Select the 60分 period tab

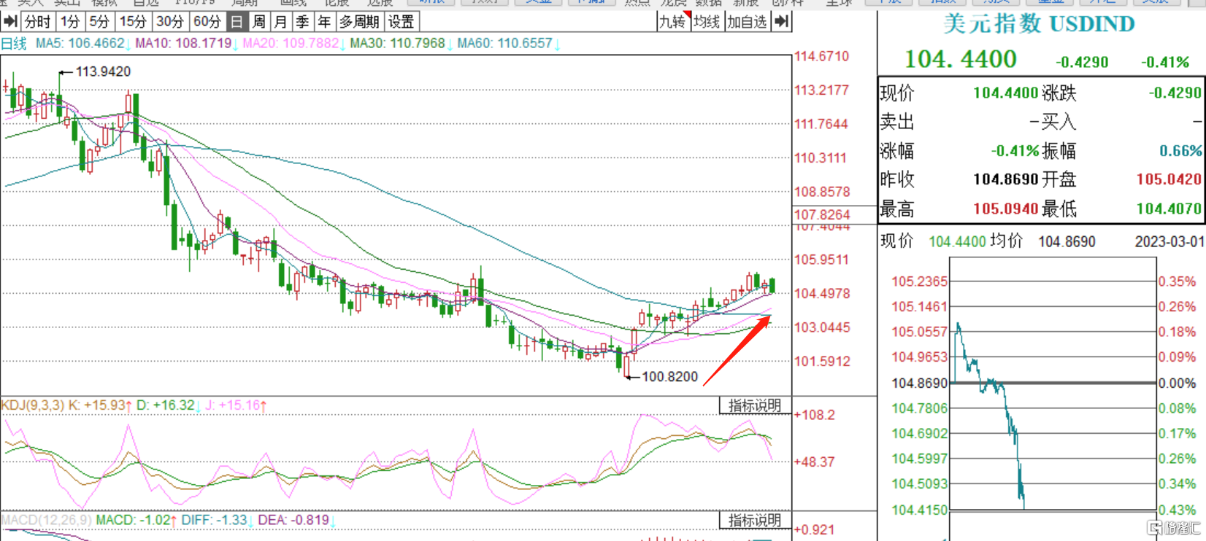click(x=207, y=22)
